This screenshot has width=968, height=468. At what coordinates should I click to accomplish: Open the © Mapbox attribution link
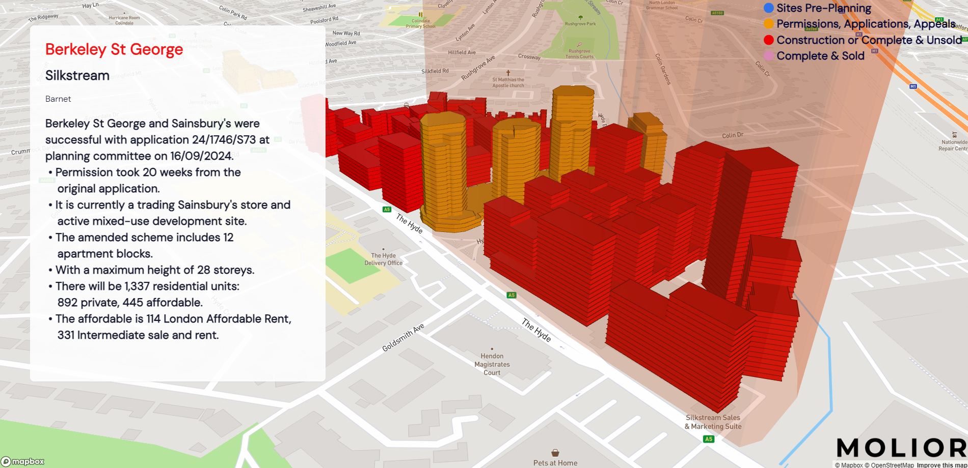(849, 465)
